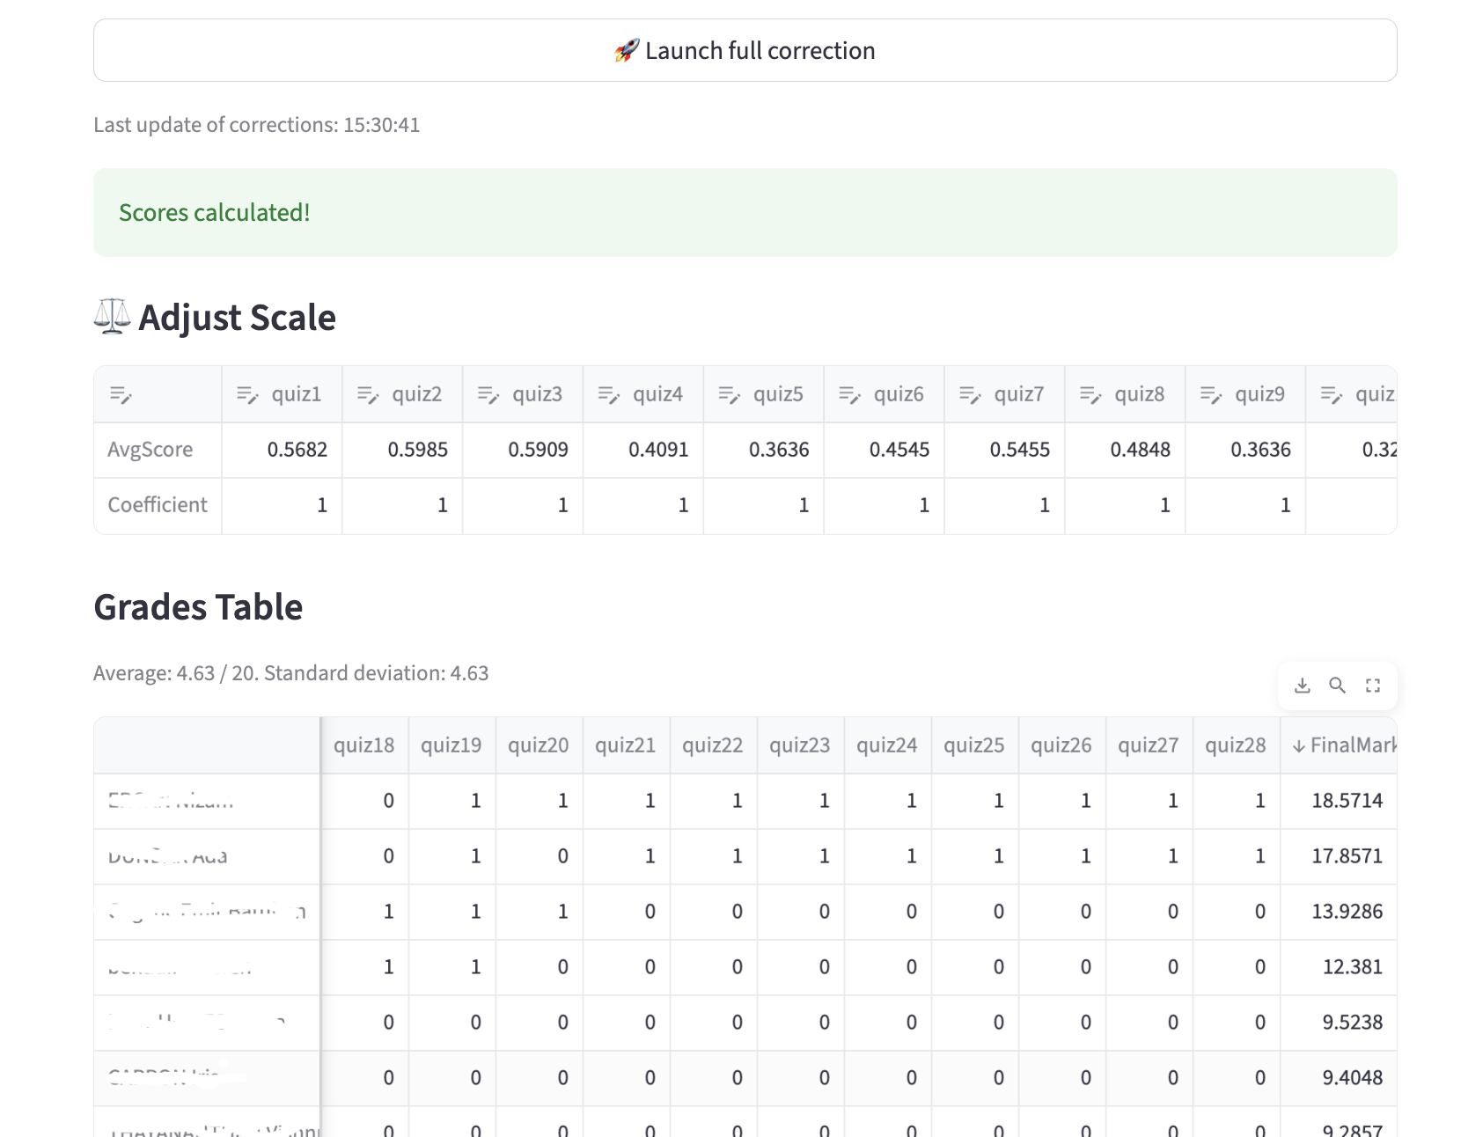
Task: Edit the Coefficient cell for quiz5
Action: point(763,505)
